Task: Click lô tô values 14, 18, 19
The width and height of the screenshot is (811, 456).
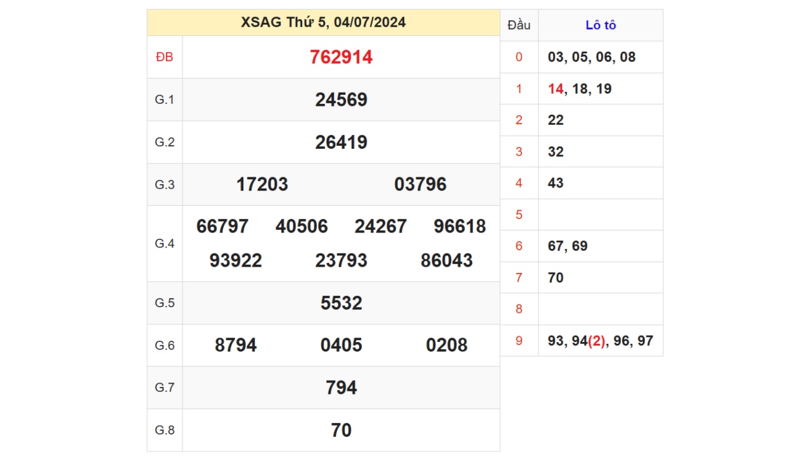Action: point(580,89)
